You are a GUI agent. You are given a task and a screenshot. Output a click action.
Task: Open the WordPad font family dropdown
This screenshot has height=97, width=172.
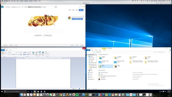tap(16, 53)
